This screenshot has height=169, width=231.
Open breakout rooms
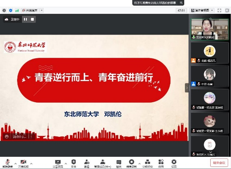click(148, 163)
